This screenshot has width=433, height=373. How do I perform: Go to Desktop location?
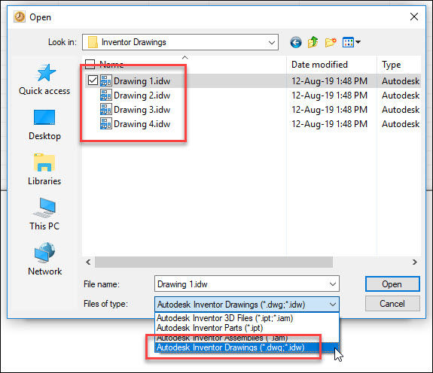[x=44, y=125]
